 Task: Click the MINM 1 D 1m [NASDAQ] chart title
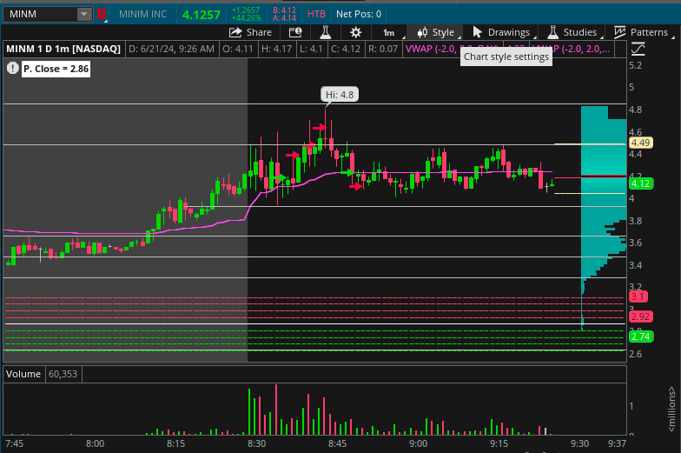click(63, 49)
